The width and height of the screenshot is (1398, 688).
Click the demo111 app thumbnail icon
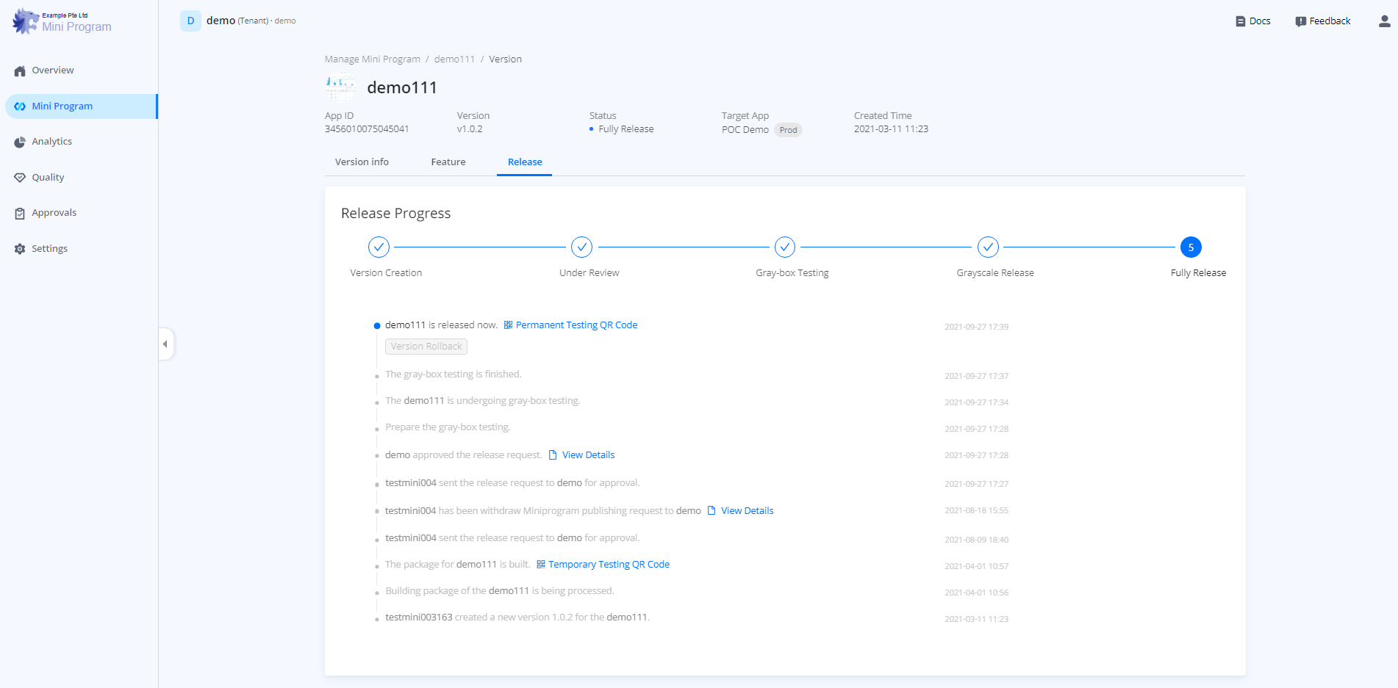pyautogui.click(x=340, y=88)
